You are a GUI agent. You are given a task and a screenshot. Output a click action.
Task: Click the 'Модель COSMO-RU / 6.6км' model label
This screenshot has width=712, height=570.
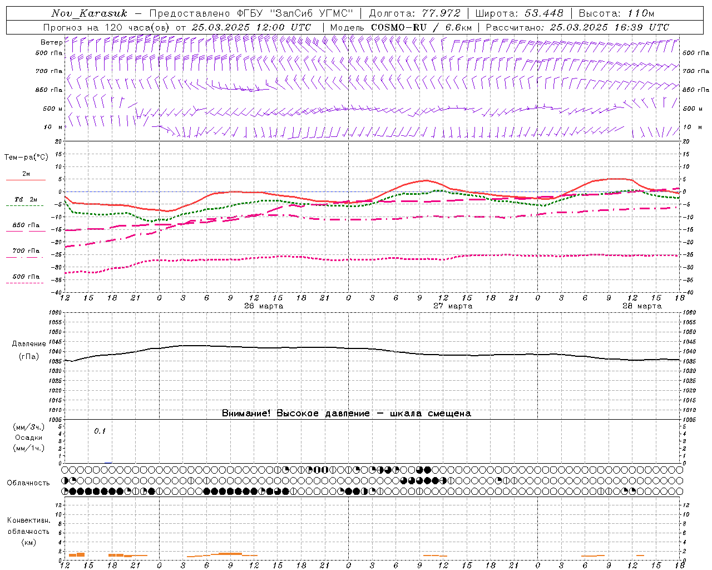pyautogui.click(x=401, y=27)
